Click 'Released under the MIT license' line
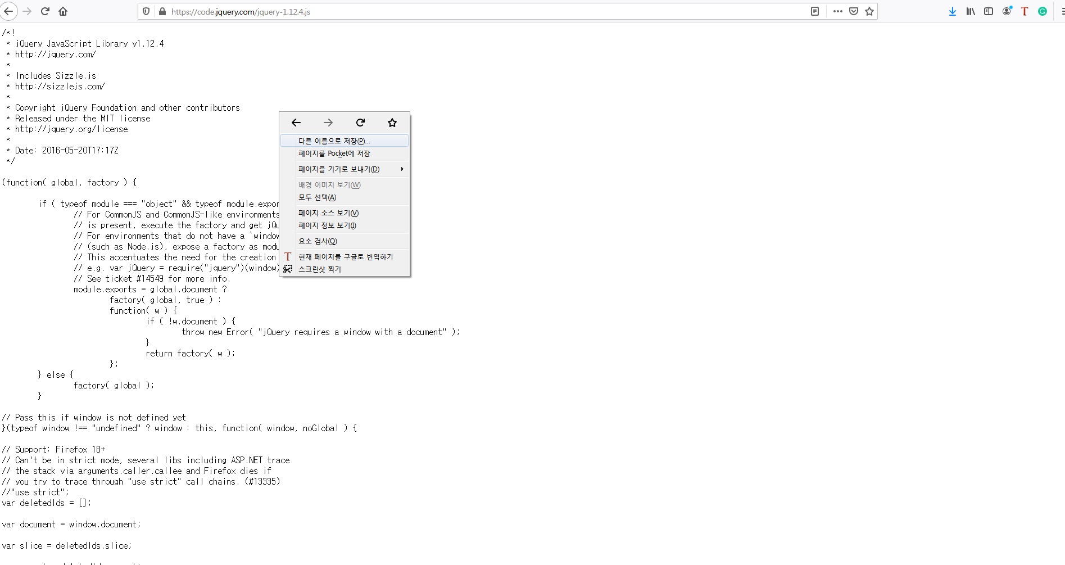1065x565 pixels. tap(83, 118)
